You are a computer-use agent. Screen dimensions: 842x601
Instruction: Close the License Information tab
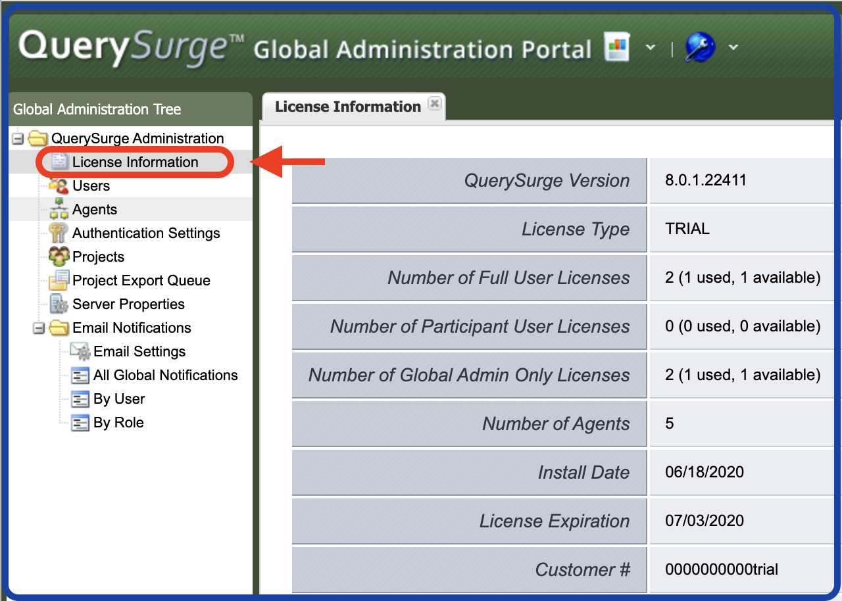pyautogui.click(x=434, y=103)
